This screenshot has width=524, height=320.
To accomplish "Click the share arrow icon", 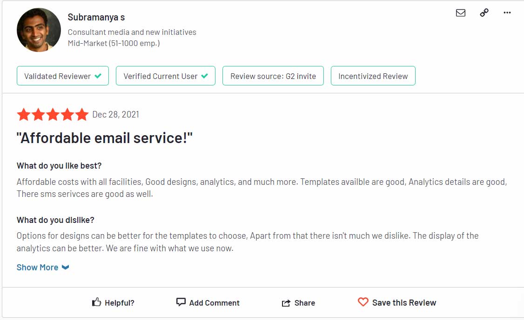I will click(286, 303).
